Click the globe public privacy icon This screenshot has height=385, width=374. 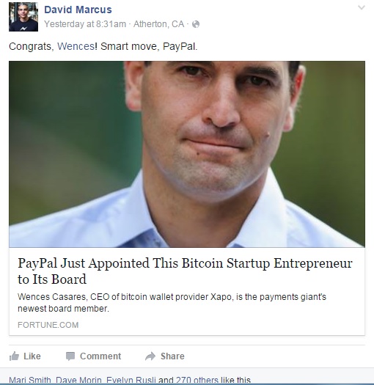tap(196, 24)
